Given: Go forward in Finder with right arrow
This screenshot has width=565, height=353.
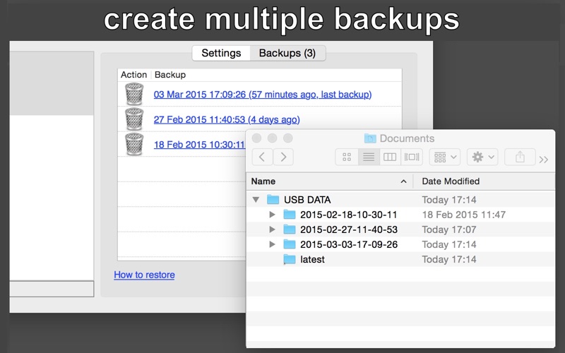Looking at the screenshot, I should tap(283, 157).
